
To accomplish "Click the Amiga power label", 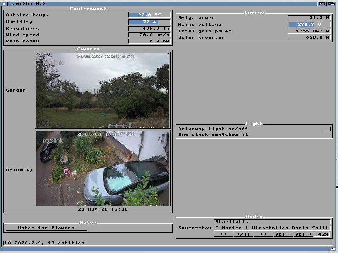I will [x=196, y=18].
